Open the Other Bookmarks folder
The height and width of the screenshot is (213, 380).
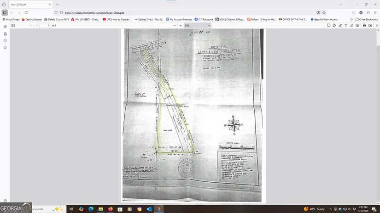point(367,19)
